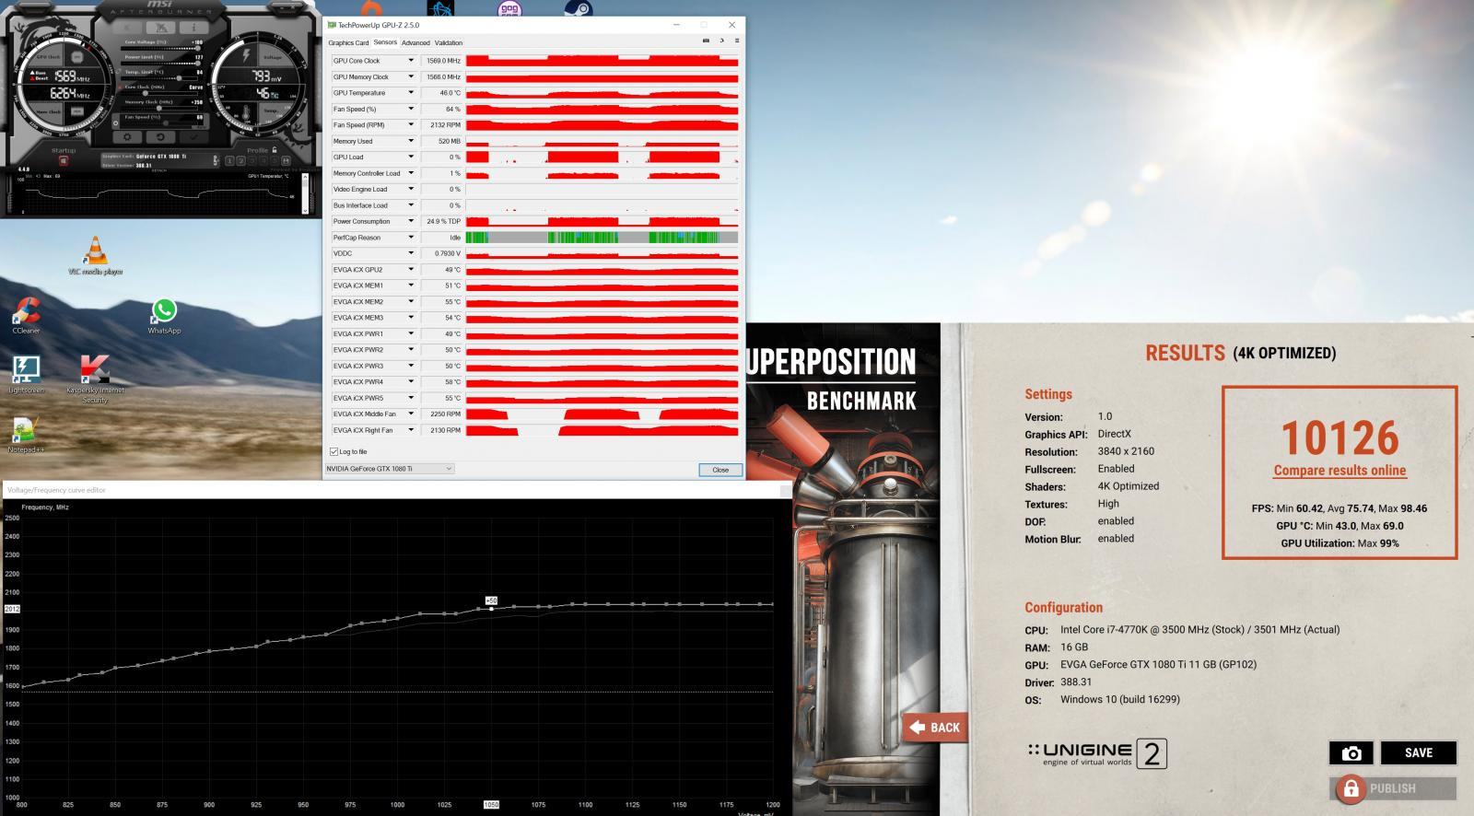Click GPU-Z Close button
Image resolution: width=1474 pixels, height=816 pixels.
(720, 470)
